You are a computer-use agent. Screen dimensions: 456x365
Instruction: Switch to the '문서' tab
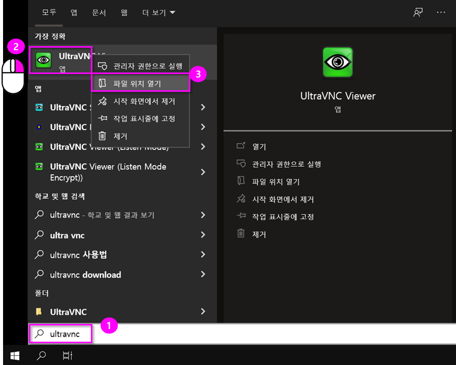(x=99, y=13)
